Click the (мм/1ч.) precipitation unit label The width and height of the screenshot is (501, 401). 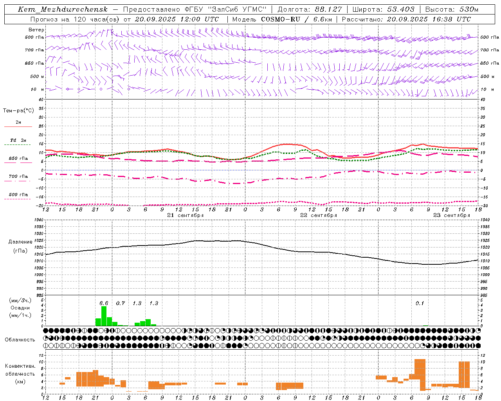[20, 315]
